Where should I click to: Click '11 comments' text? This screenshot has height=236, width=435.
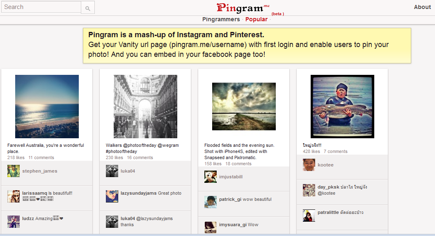tap(41, 157)
